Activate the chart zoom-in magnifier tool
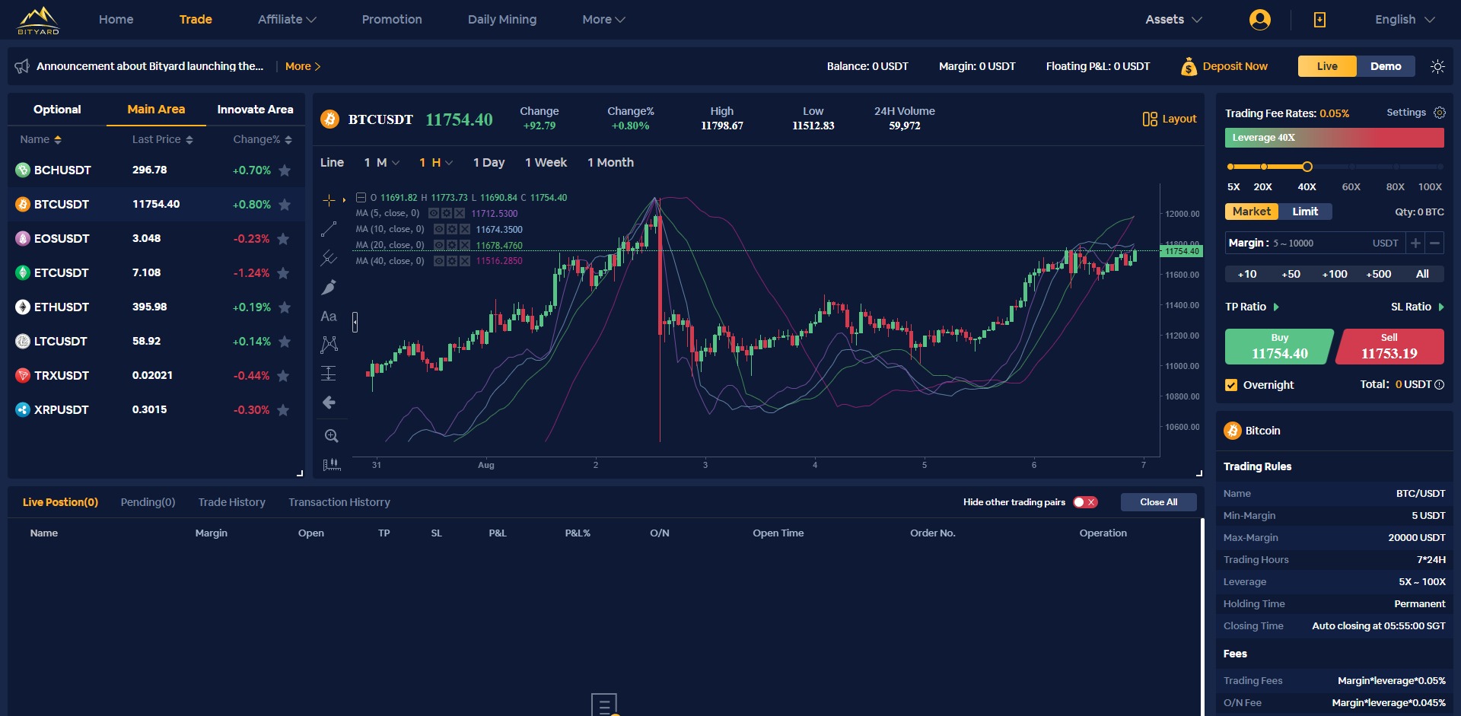The height and width of the screenshot is (716, 1461). coord(331,435)
